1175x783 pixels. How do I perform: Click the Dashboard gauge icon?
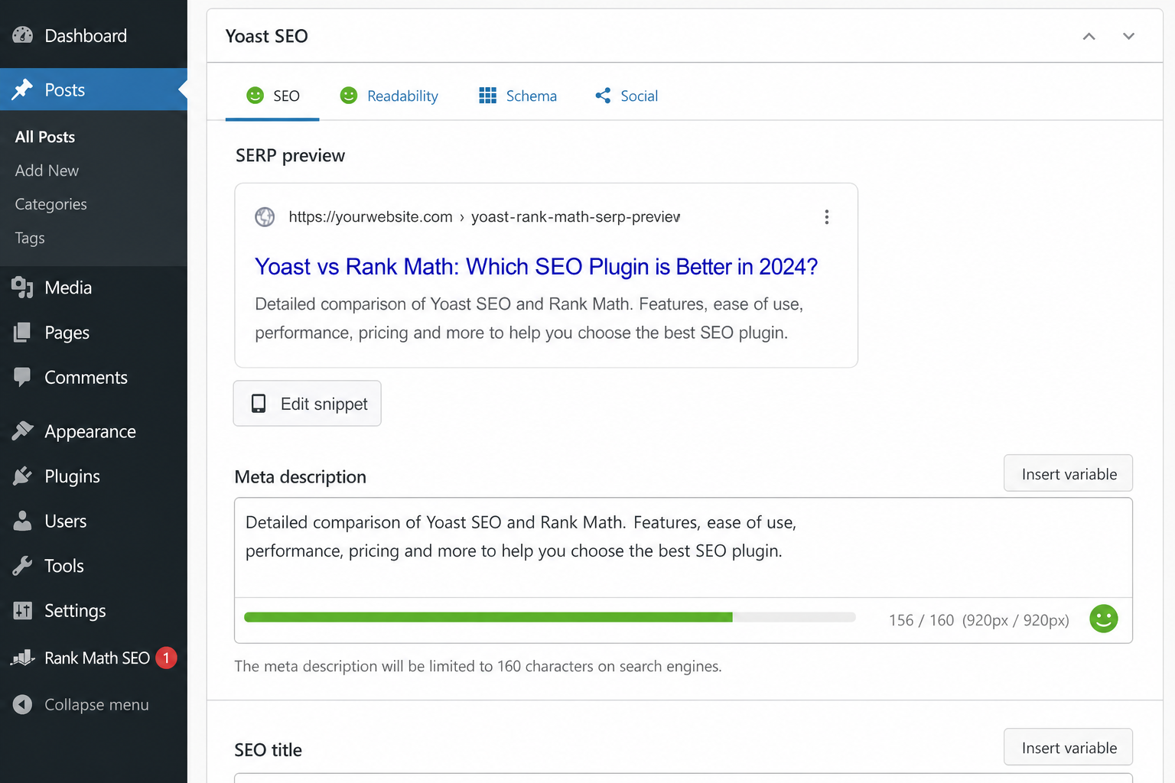click(x=23, y=35)
